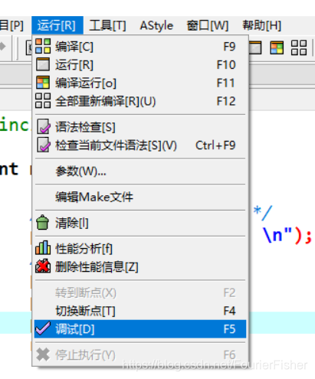Screen dimensions: 315x379
Task: Choose 编译[C] F9 menu entry
Action: (x=140, y=47)
